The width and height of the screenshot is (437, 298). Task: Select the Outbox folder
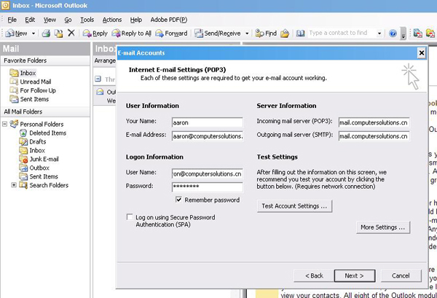[x=34, y=168]
